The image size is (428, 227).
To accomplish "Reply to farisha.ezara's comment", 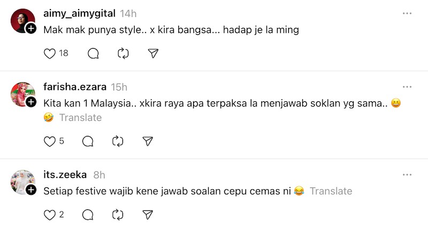I will [88, 141].
